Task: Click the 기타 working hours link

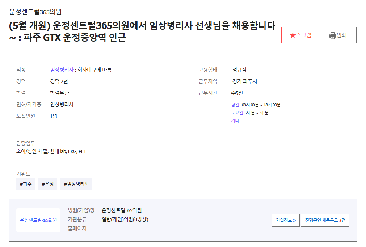Action: (x=235, y=121)
